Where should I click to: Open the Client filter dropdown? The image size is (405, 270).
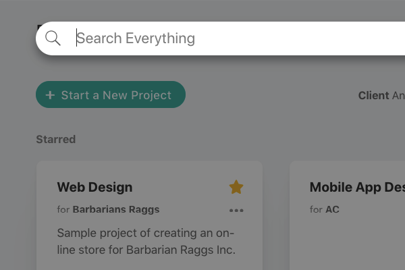[x=381, y=96]
